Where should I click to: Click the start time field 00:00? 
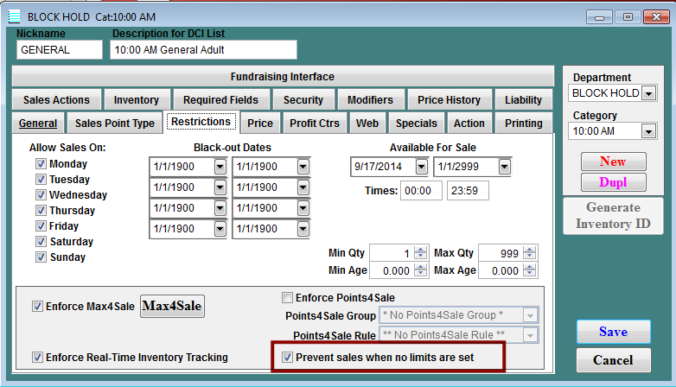[421, 191]
